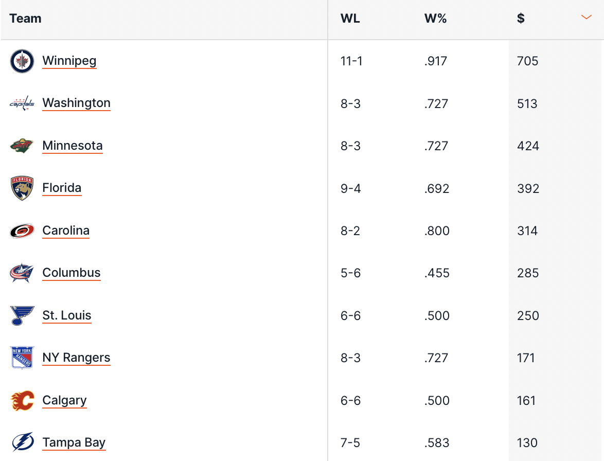Open the Columbus team link

72,273
